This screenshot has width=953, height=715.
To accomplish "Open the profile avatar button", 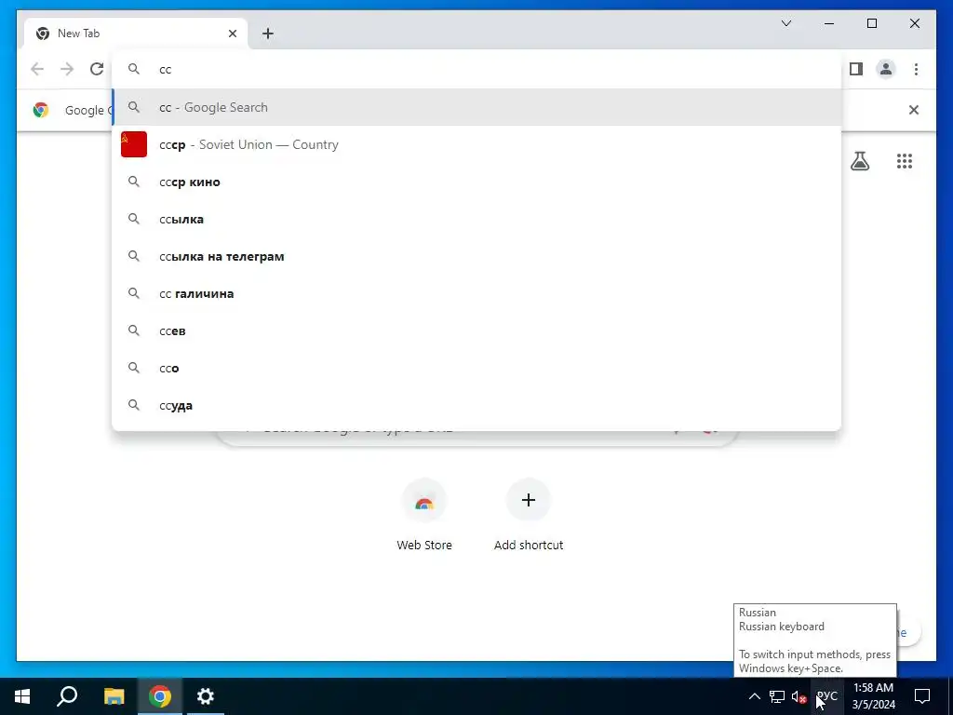I will pos(886,69).
